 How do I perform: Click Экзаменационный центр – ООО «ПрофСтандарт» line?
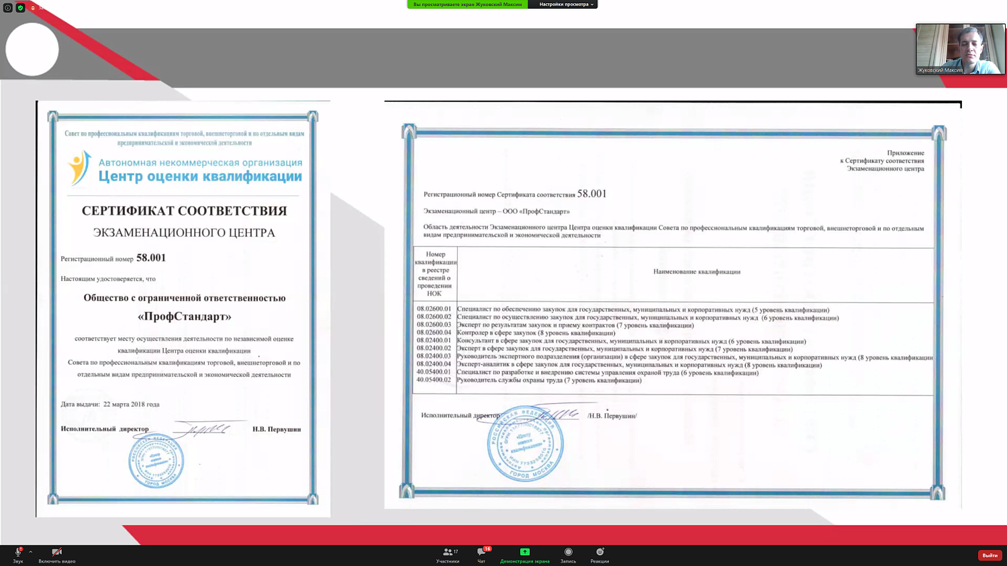[x=497, y=211]
